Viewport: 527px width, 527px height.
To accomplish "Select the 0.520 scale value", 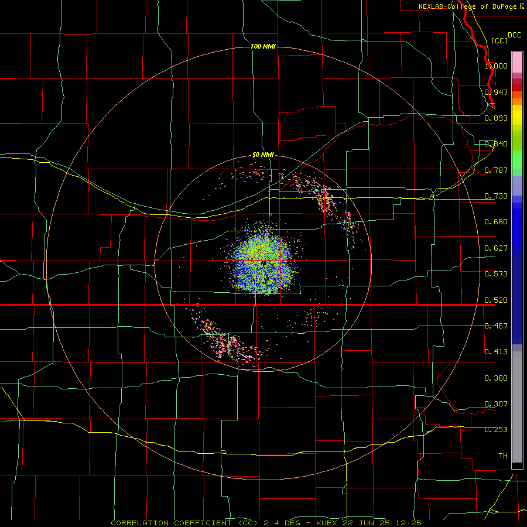I will coord(496,300).
